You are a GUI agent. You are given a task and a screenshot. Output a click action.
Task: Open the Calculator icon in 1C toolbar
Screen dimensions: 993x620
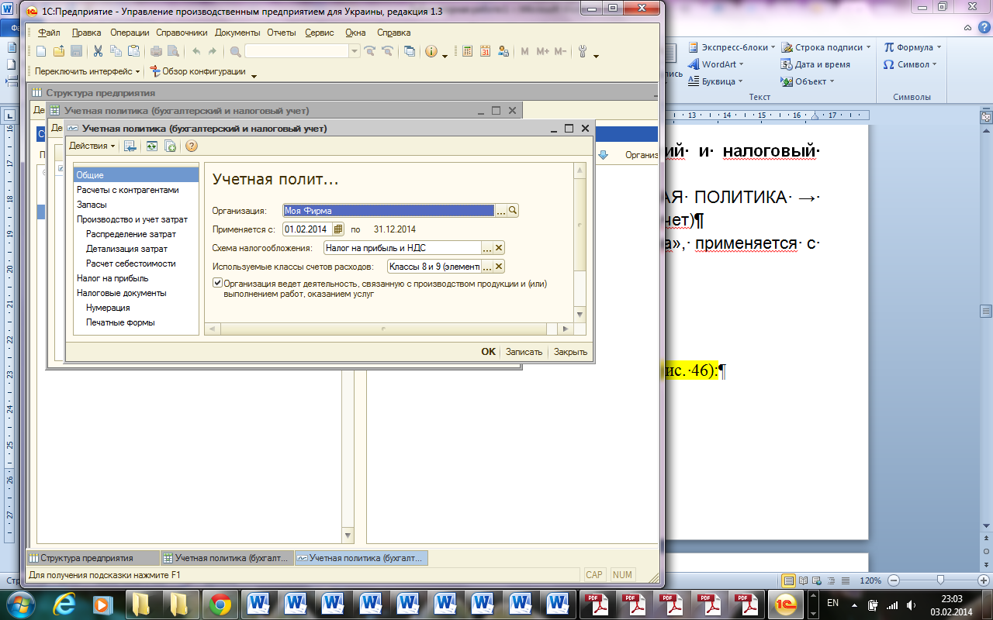tap(468, 51)
